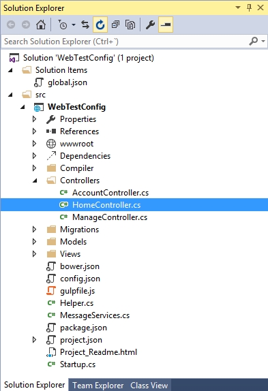This screenshot has width=268, height=391.
Task: Click the Visual Studio solution icon
Action: (x=14, y=58)
